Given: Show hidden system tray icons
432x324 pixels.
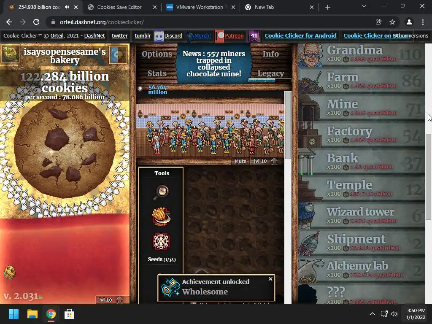Looking at the screenshot, I should tap(372, 314).
